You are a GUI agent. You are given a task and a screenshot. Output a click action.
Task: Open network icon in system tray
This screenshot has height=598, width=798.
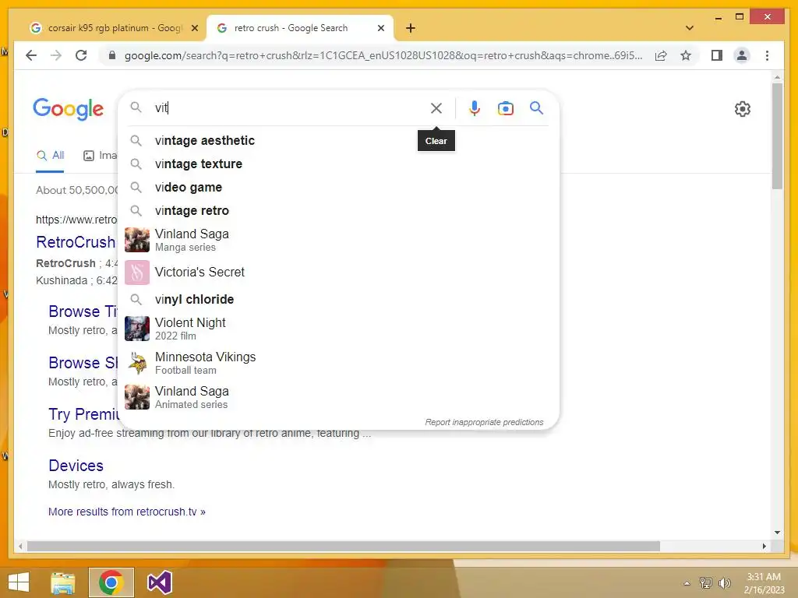pyautogui.click(x=706, y=582)
